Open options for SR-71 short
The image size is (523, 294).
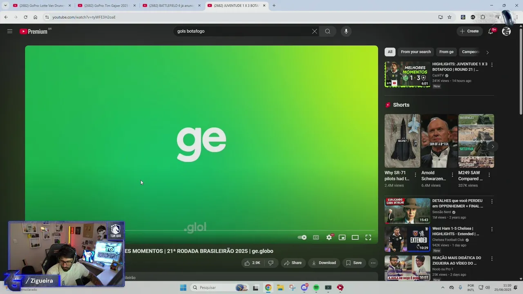point(416,175)
